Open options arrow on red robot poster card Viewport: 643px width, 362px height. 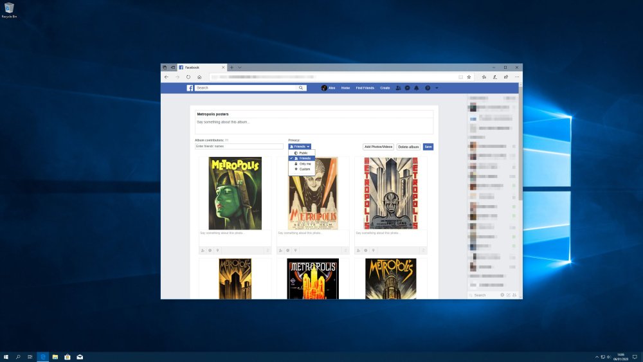pos(423,250)
